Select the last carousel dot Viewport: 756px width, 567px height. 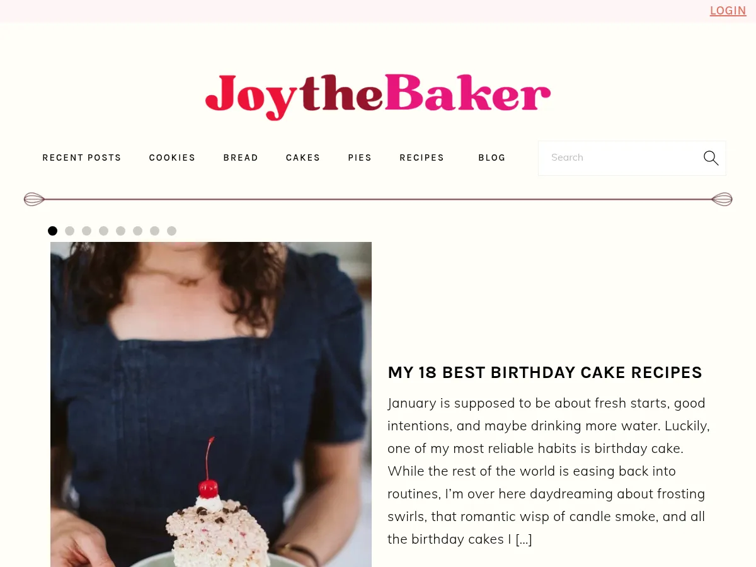[172, 231]
